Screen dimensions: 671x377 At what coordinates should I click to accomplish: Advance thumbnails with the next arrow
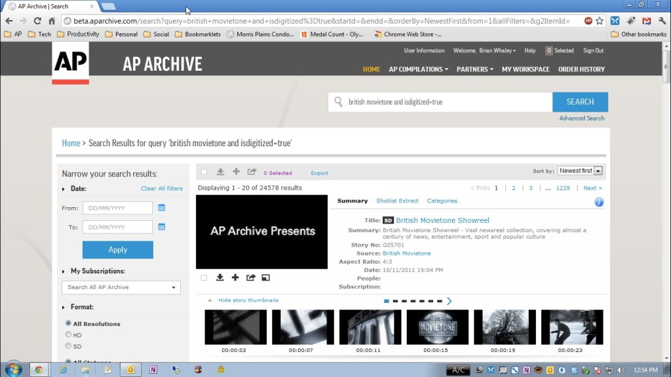[450, 301]
